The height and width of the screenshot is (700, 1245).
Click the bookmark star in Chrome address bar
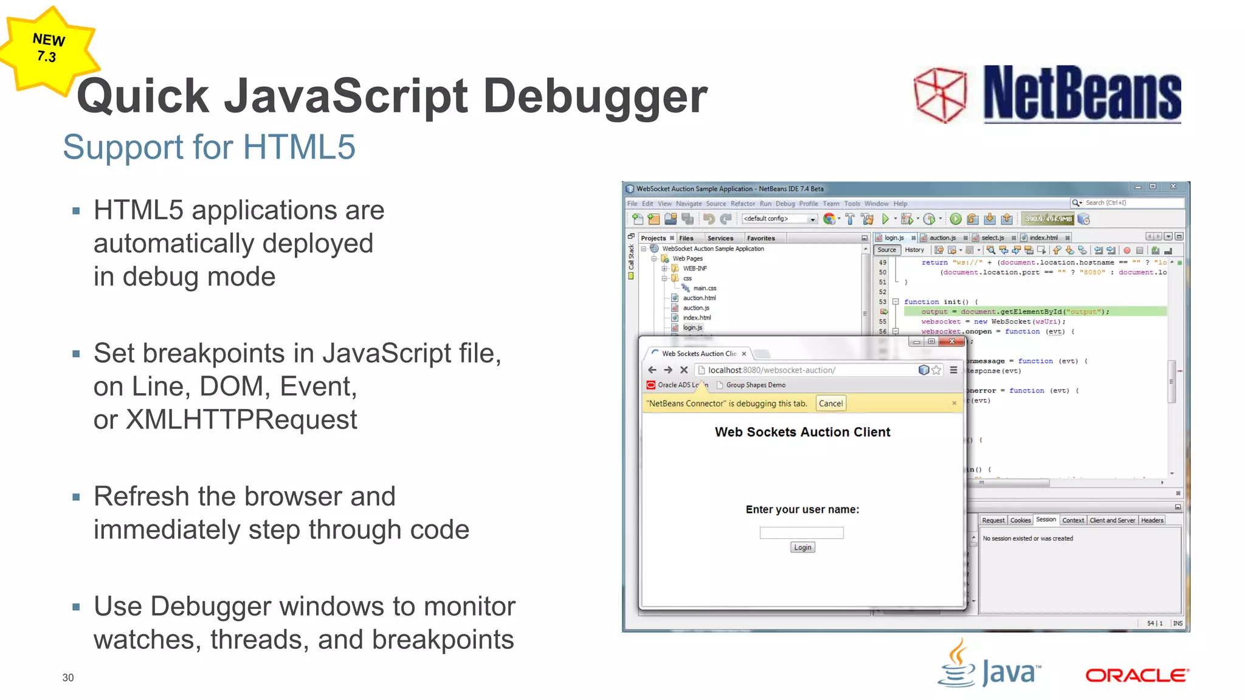[x=937, y=370]
